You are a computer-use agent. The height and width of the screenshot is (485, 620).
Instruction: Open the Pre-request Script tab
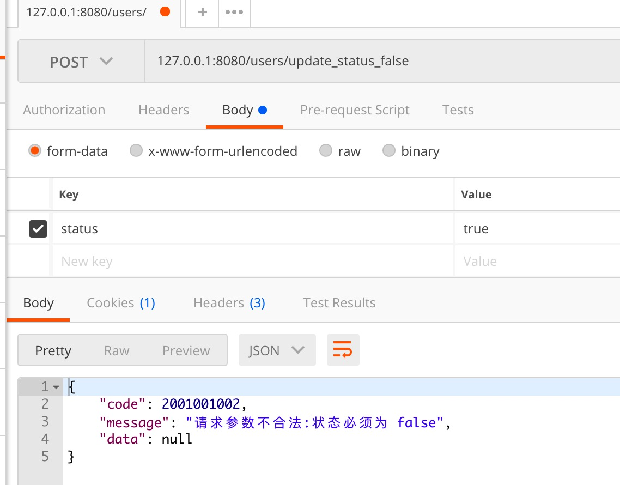tap(355, 110)
